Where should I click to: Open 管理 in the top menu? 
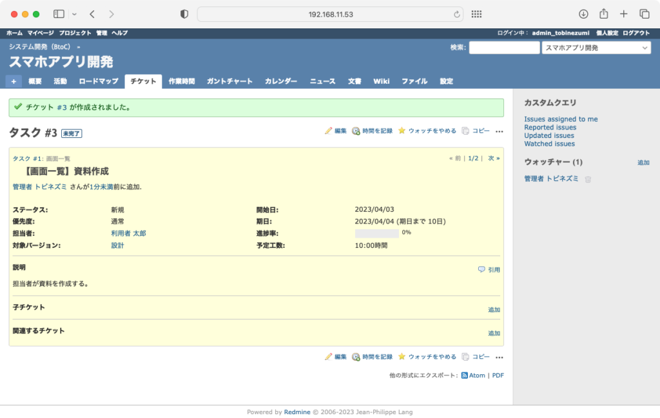[101, 33]
